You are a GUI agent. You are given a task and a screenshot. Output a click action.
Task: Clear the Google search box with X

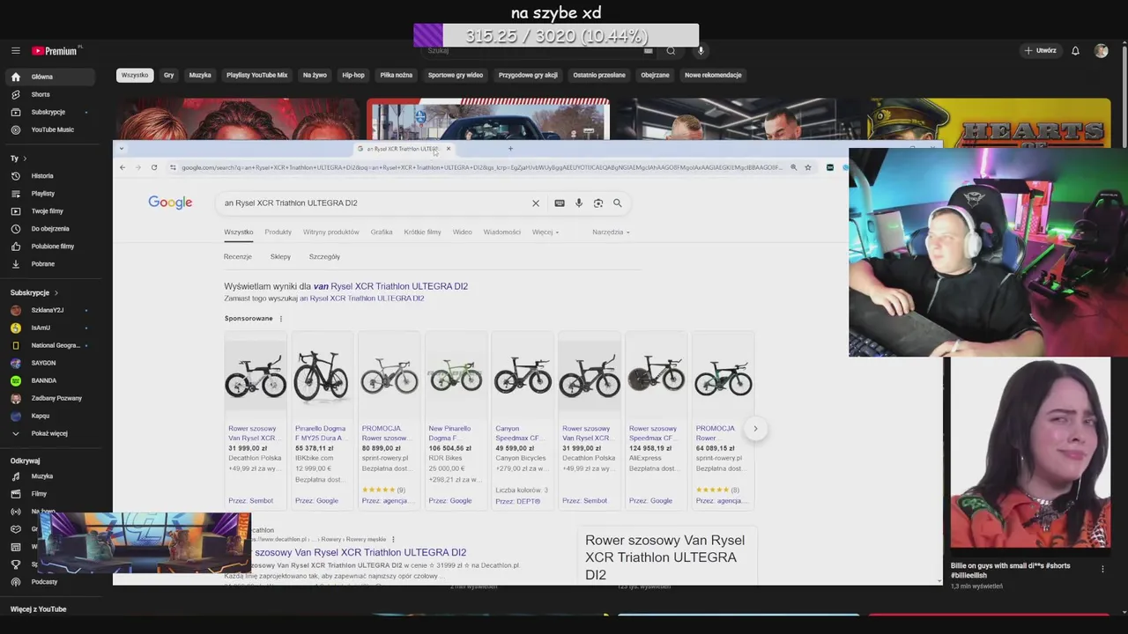coord(535,203)
